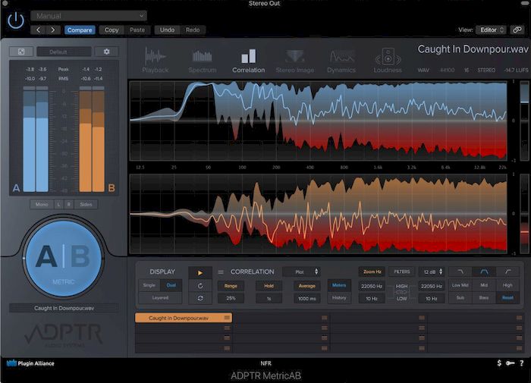The width and height of the screenshot is (531, 383).
Task: Click the 25% range value
Action: (x=231, y=298)
